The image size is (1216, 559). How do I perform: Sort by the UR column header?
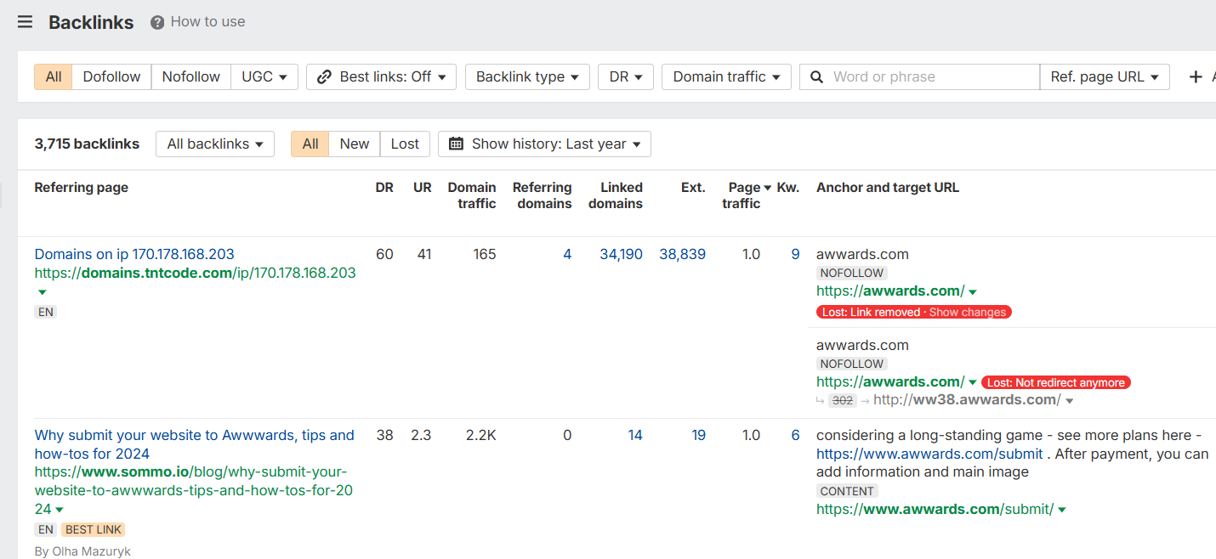pos(423,188)
